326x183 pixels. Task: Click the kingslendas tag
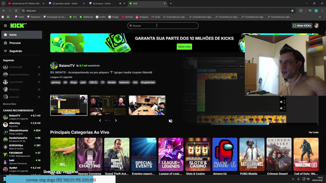click(148, 82)
